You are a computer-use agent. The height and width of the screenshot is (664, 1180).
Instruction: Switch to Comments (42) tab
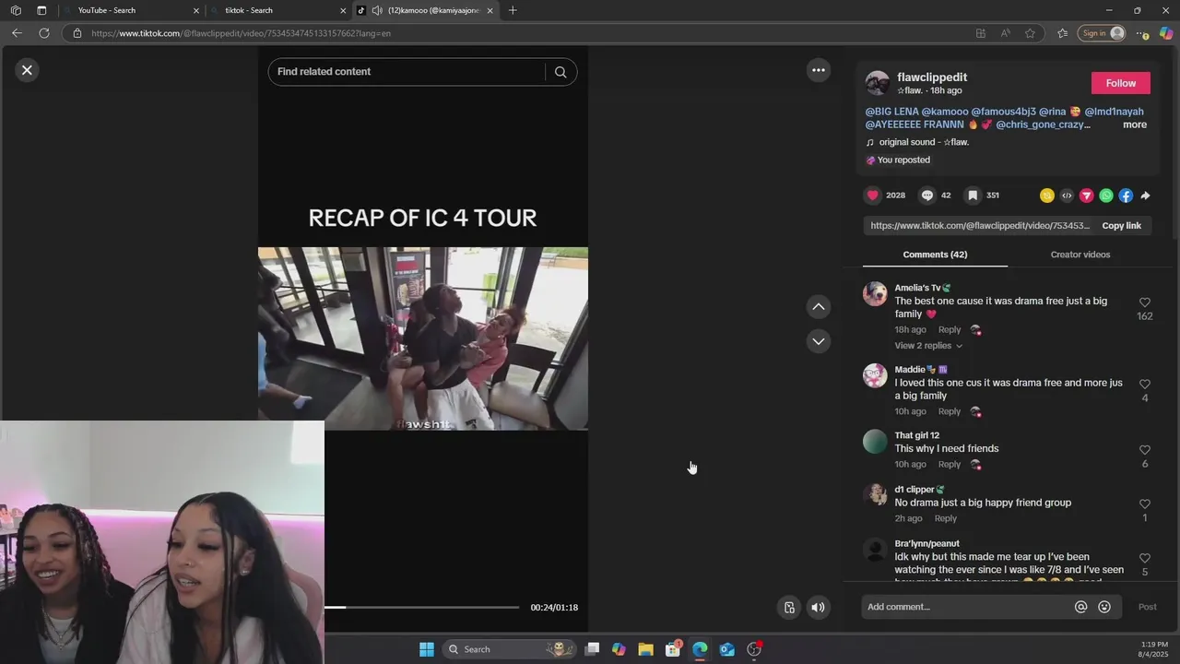click(x=935, y=255)
